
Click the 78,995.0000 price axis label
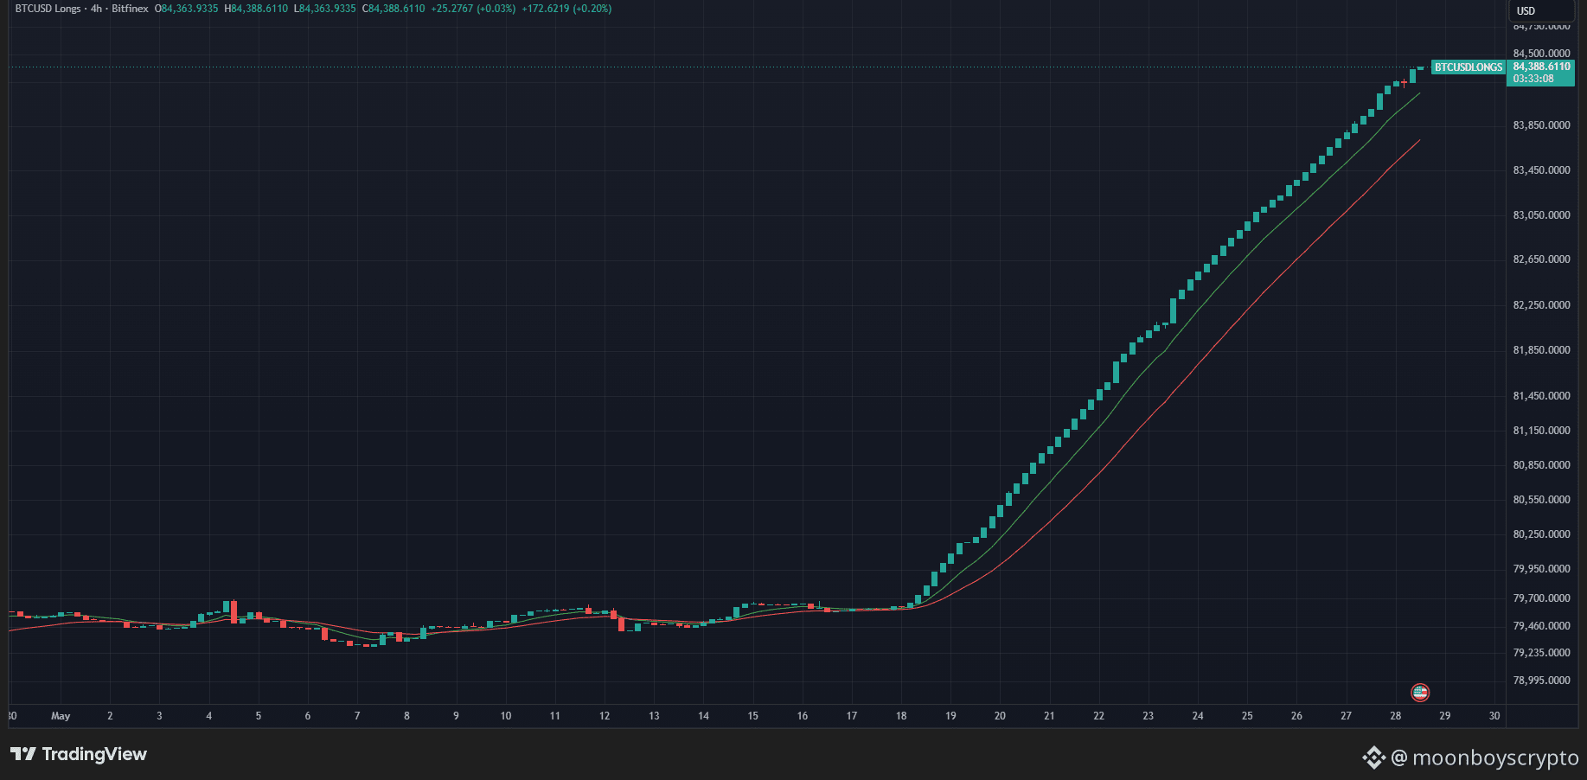pyautogui.click(x=1542, y=681)
